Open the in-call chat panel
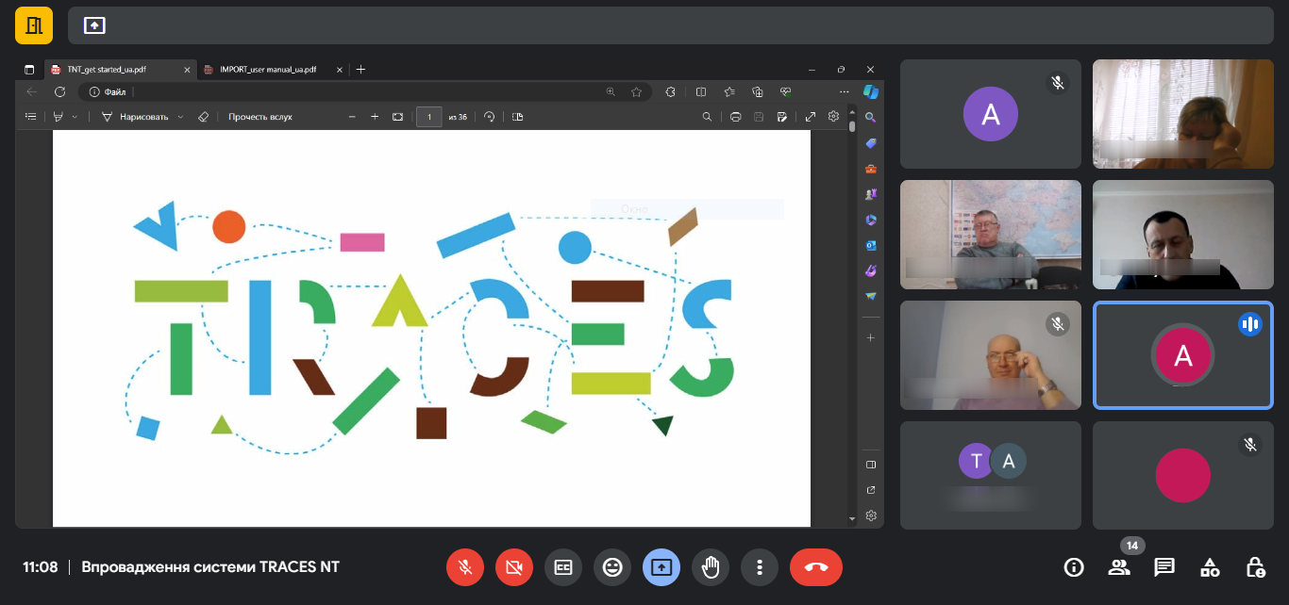Viewport: 1289px width, 605px height. click(1164, 567)
